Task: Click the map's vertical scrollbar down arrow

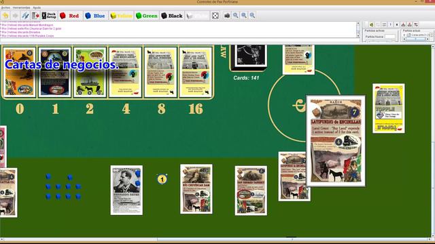Action: click(x=433, y=236)
